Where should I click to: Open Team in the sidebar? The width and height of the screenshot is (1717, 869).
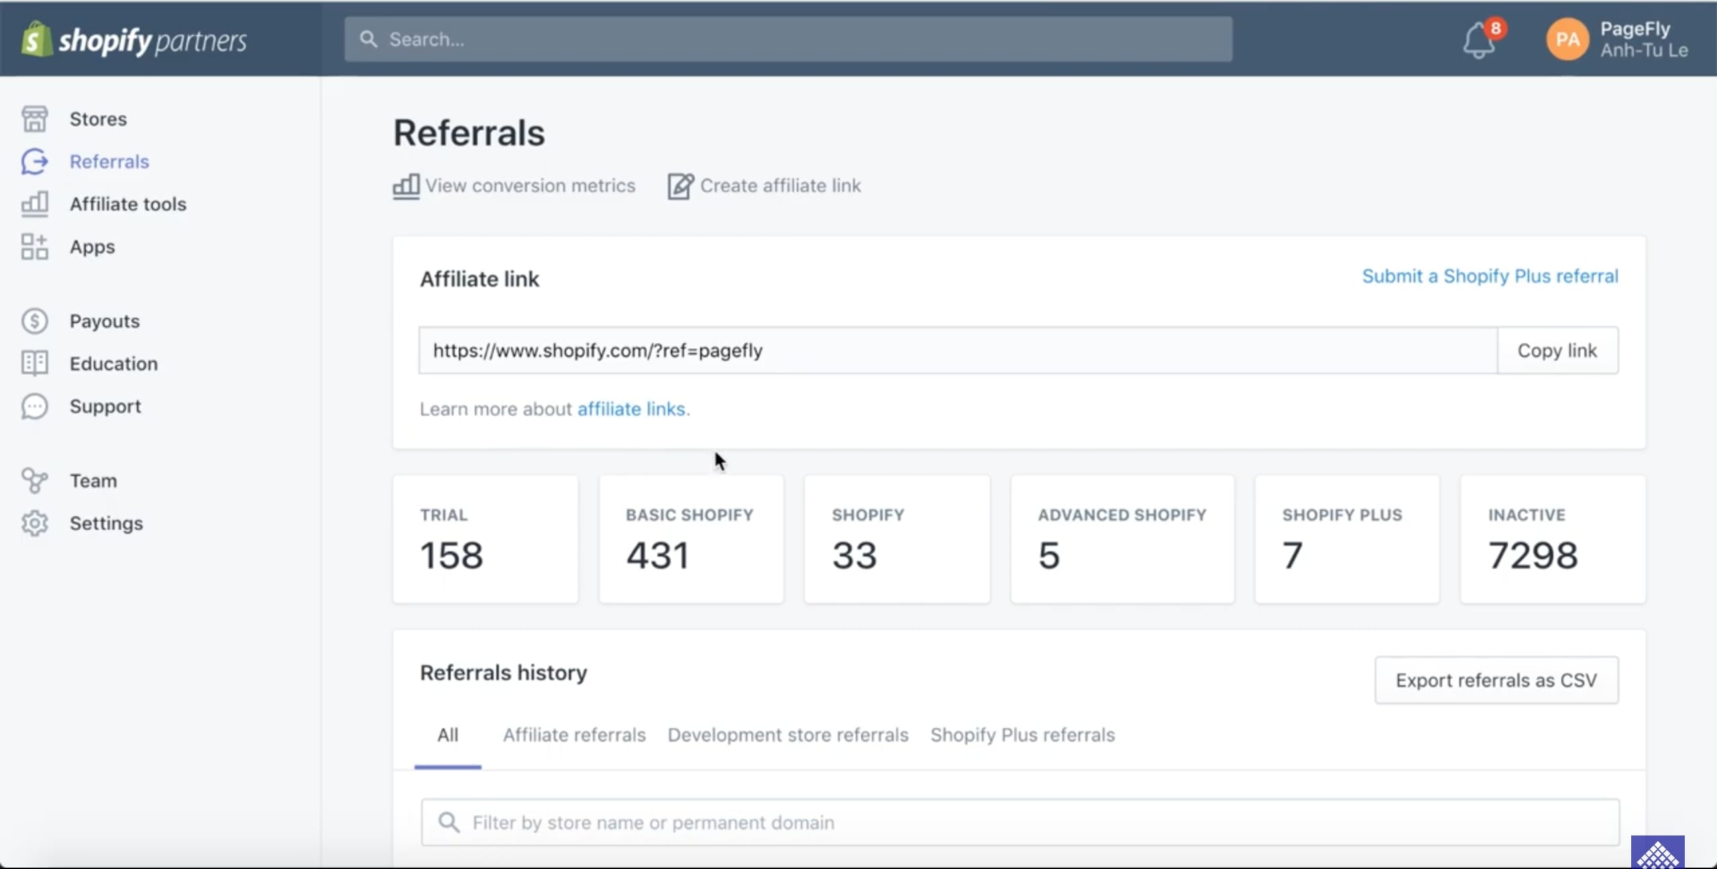click(93, 481)
